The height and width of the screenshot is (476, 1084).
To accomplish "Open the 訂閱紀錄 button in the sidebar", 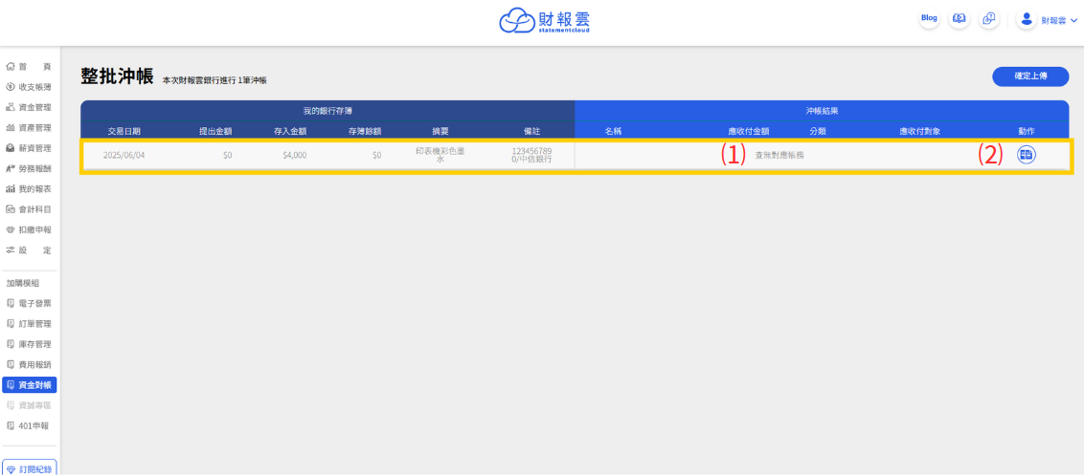I will tap(30, 469).
